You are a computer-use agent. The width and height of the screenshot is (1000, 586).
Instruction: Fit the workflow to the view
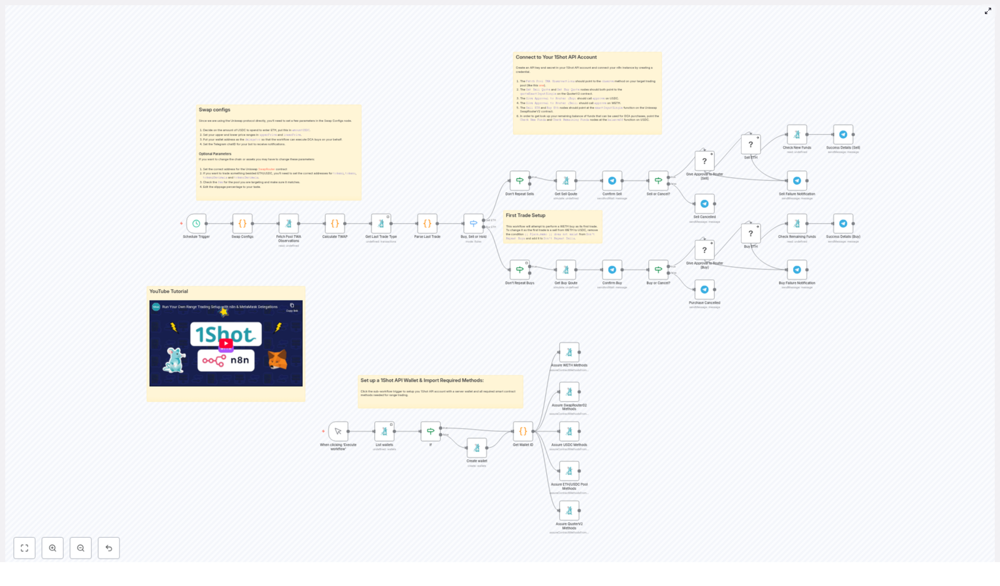tap(25, 548)
